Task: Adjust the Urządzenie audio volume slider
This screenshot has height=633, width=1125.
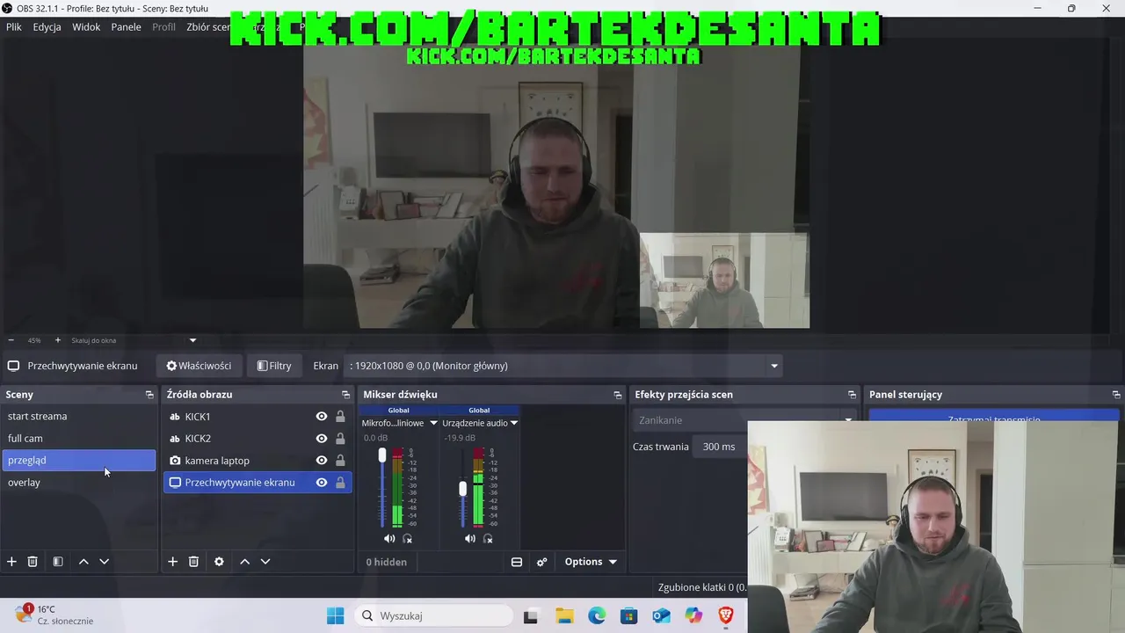Action: coord(463,488)
